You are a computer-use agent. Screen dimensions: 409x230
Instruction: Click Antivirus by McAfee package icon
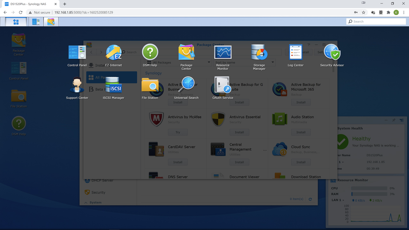[x=157, y=119]
